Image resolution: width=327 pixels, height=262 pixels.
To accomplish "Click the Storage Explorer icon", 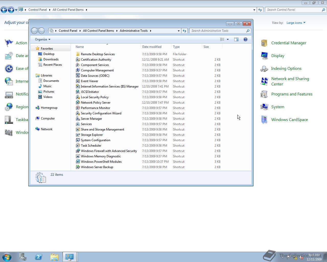I will pos(78,135).
